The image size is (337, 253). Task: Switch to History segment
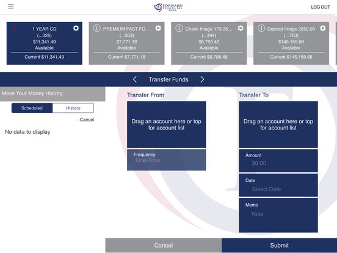point(73,108)
